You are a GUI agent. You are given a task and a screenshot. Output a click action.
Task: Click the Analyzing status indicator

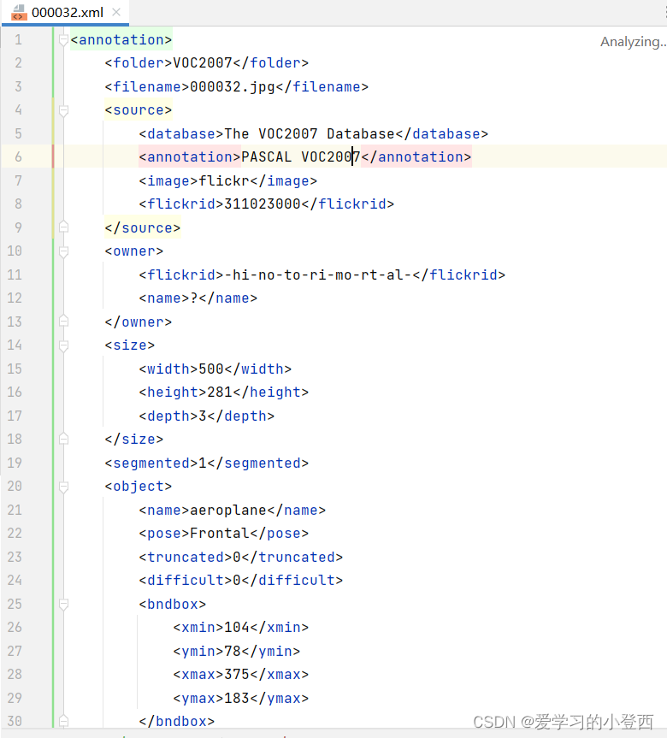pyautogui.click(x=633, y=42)
